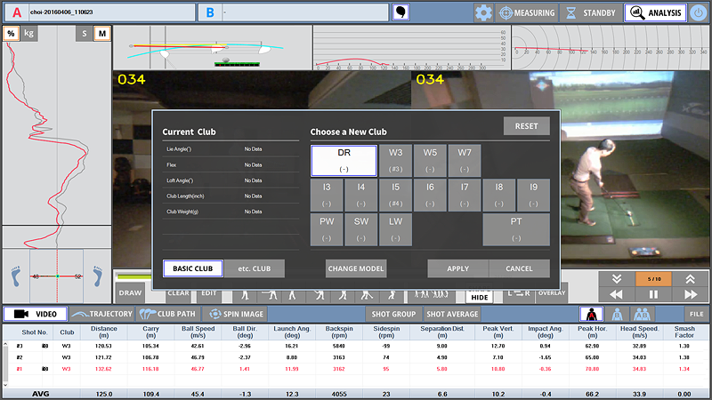Click the double up chevron button

click(692, 278)
